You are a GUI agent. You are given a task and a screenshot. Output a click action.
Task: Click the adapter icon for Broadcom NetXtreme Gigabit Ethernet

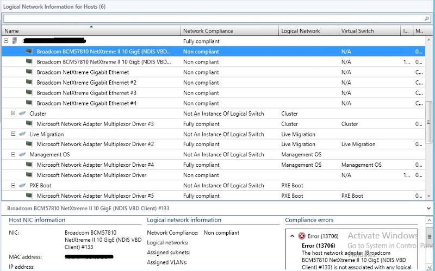(x=29, y=72)
